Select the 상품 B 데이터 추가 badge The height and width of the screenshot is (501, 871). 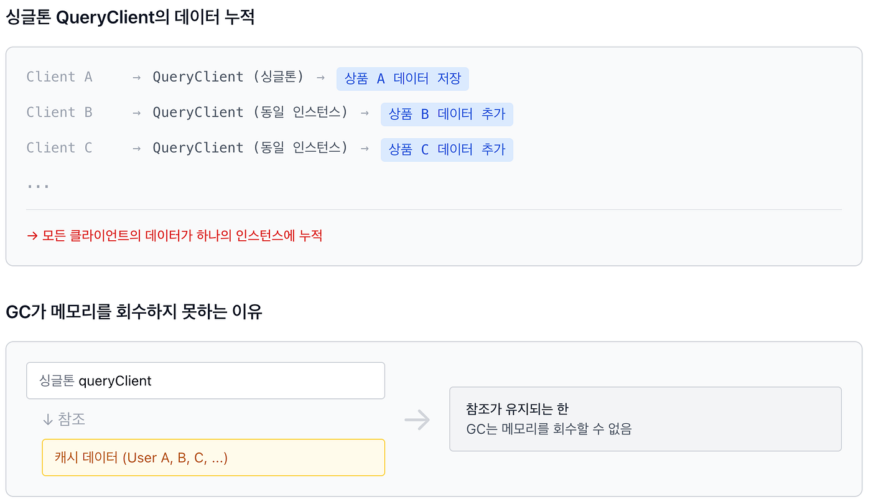[x=447, y=115]
